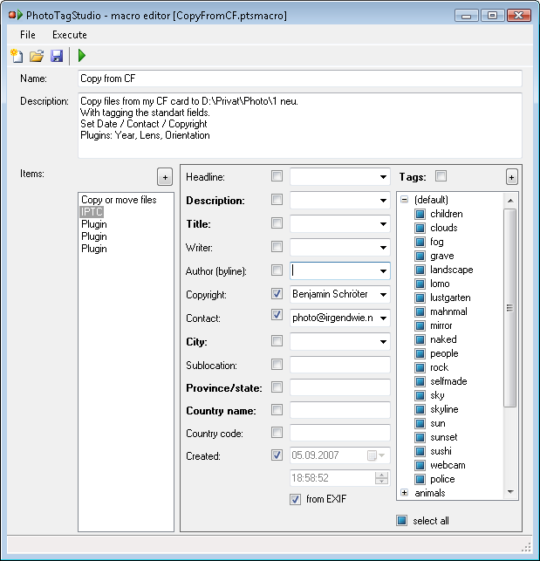Click the plus button above the Items list
Image resolution: width=540 pixels, height=561 pixels.
point(165,177)
